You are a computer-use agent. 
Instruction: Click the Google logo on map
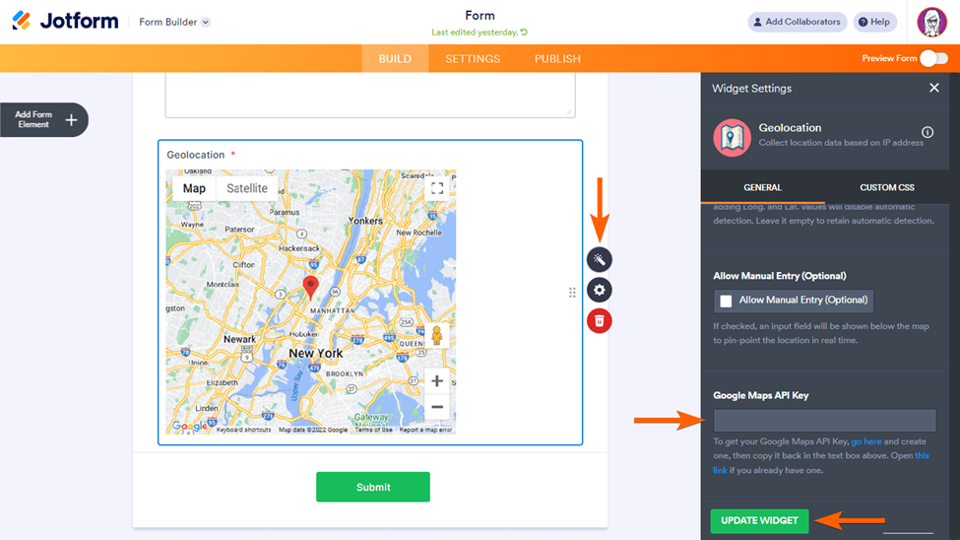[189, 426]
